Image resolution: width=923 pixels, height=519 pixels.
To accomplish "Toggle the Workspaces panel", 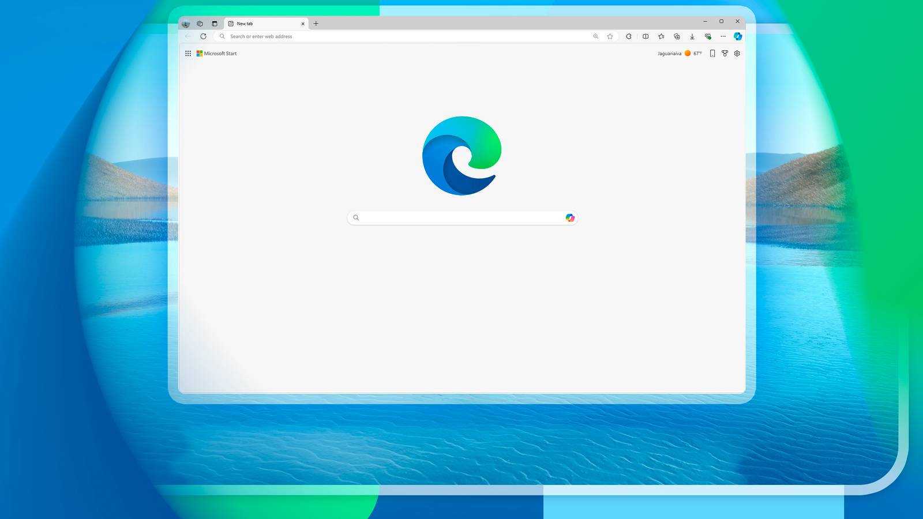I will [200, 24].
